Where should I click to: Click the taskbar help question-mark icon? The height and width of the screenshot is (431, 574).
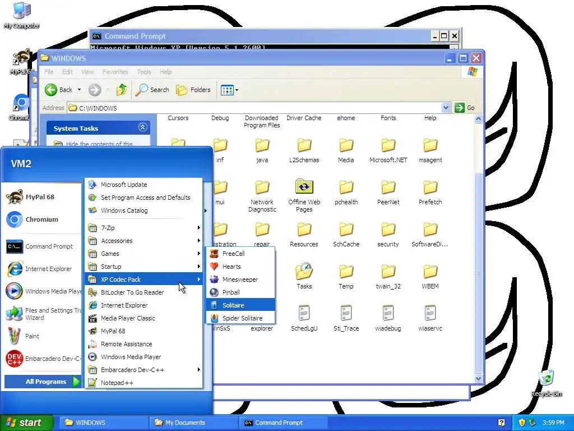pyautogui.click(x=501, y=423)
